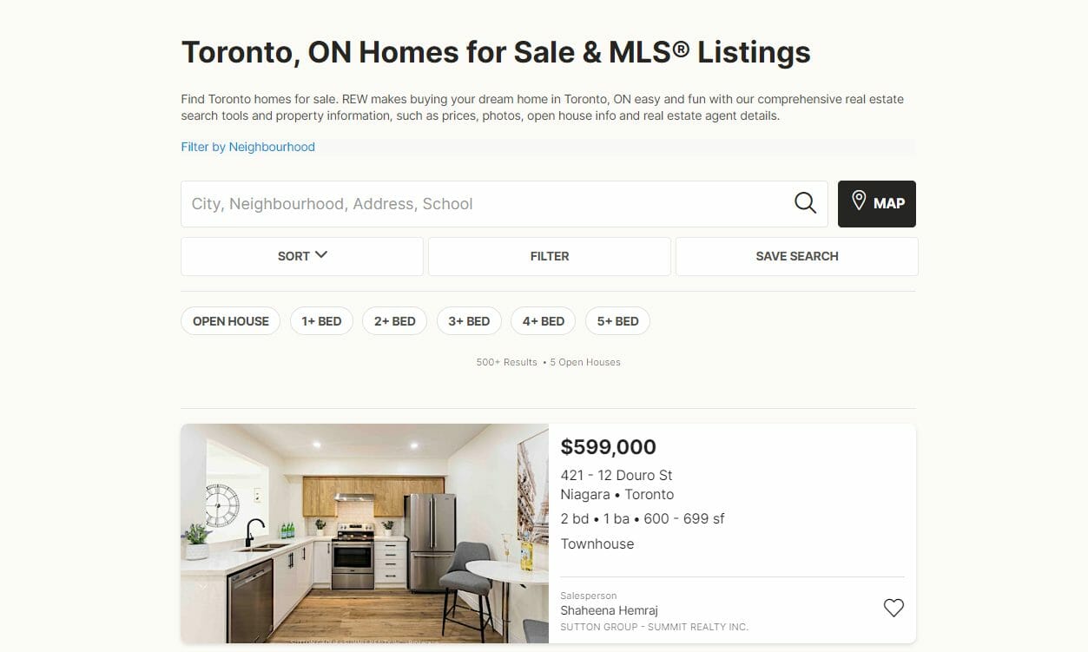Click the SAVE SEARCH button

(796, 256)
